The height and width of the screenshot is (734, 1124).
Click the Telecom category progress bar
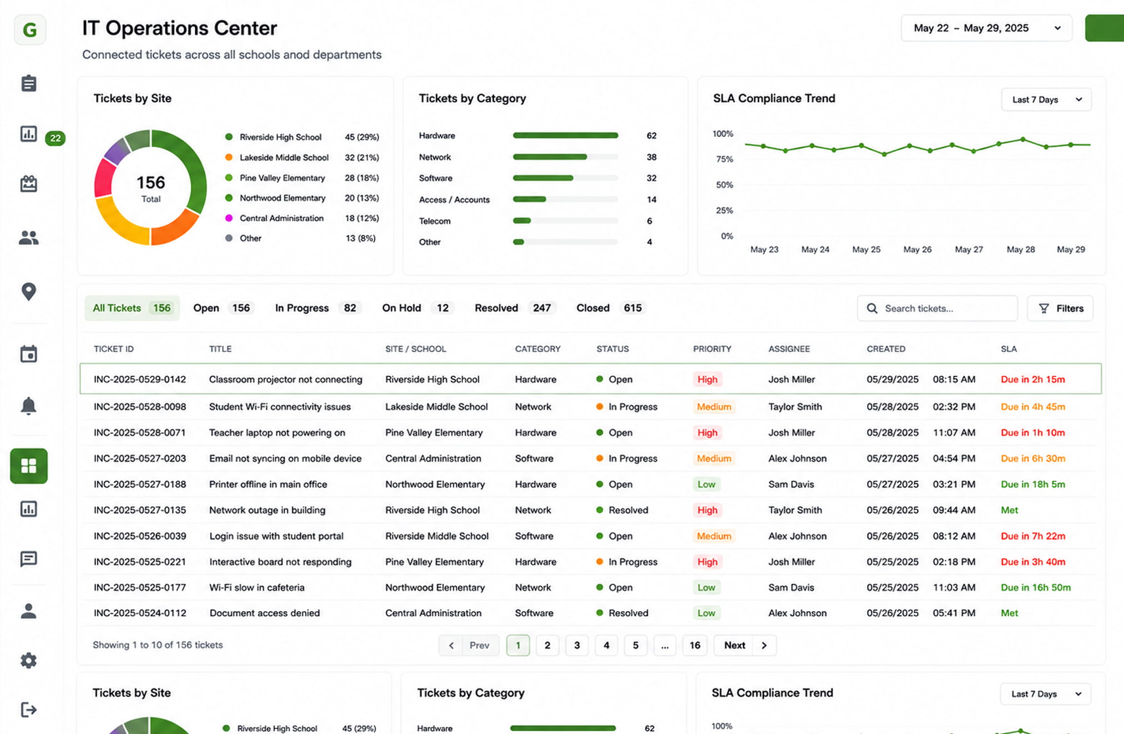pos(565,221)
